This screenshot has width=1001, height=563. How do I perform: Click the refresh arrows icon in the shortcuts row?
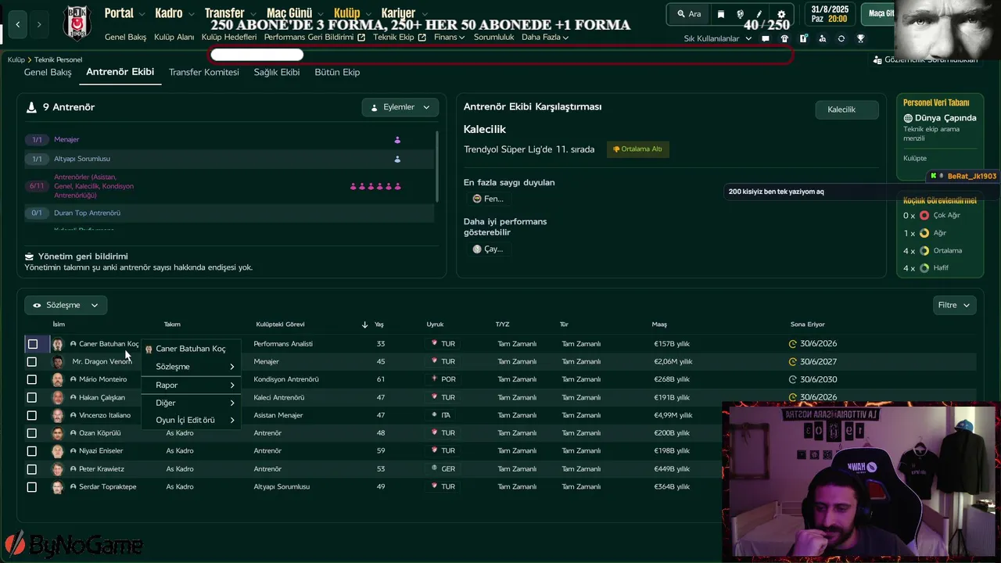[x=841, y=38]
